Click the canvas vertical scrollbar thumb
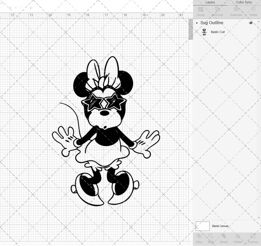Screen dimensions: 261x246 (x=191, y=29)
